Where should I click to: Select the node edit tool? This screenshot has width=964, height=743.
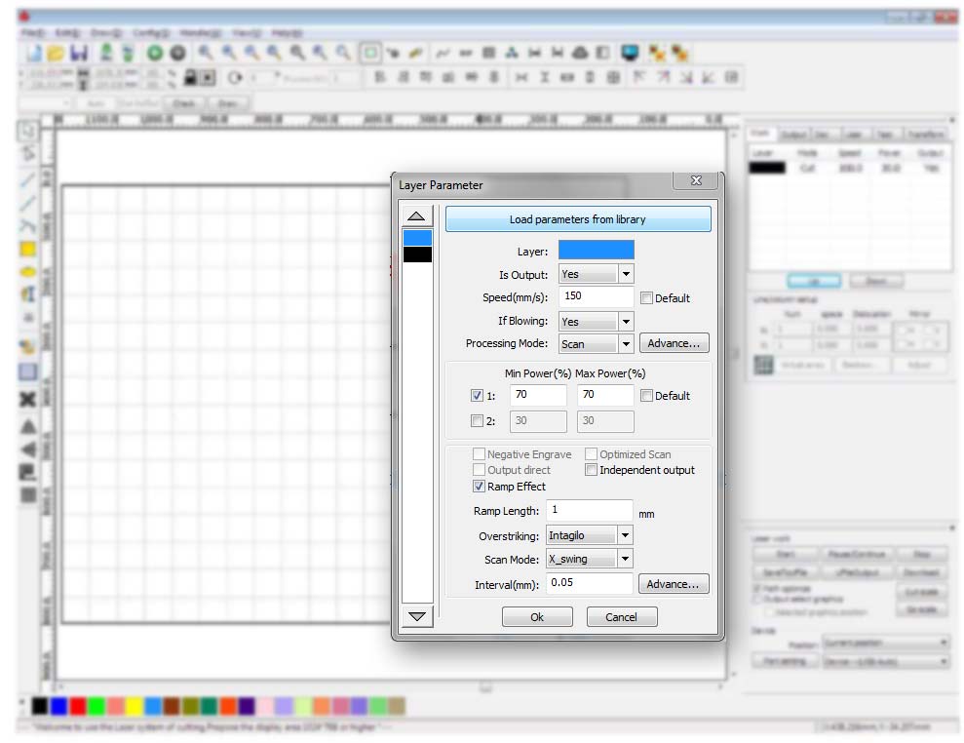coord(24,152)
